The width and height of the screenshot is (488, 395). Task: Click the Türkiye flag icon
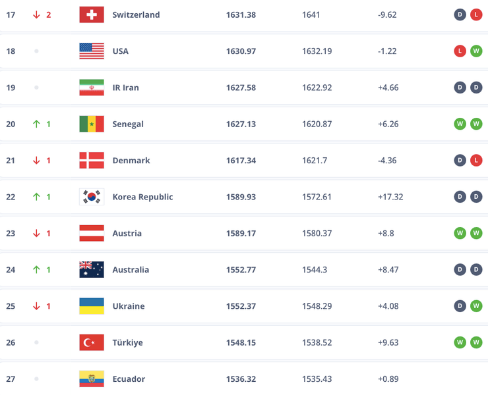click(x=92, y=342)
